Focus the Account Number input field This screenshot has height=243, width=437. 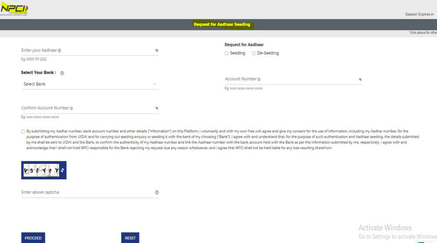point(293,79)
